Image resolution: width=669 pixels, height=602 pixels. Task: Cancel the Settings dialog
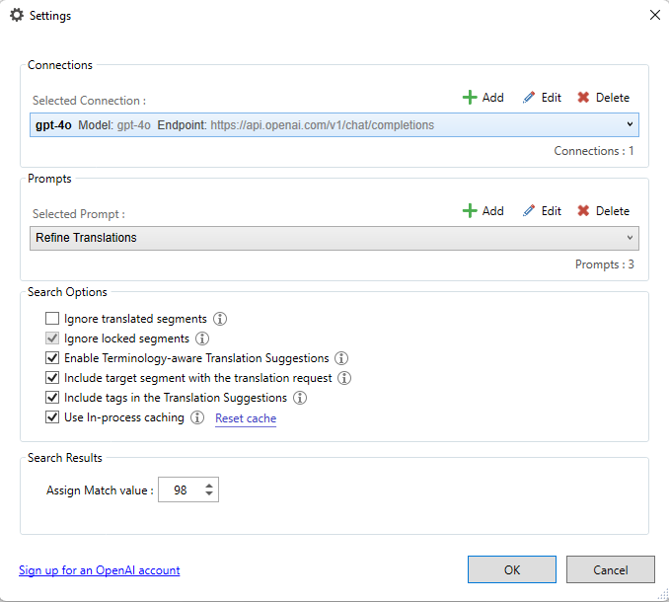(611, 569)
